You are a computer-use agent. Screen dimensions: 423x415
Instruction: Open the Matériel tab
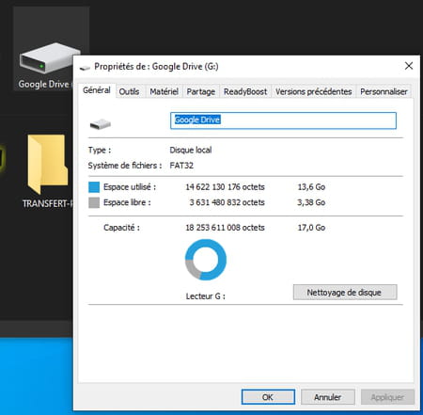[164, 91]
